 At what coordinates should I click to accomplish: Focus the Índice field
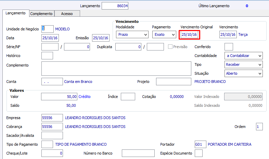128,97
